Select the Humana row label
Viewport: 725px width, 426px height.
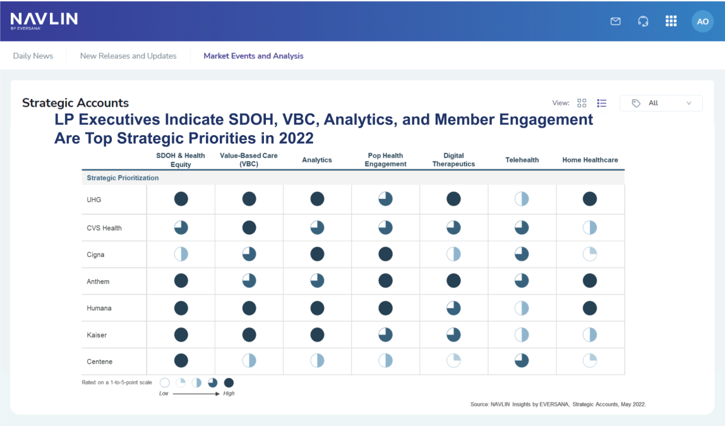pyautogui.click(x=99, y=308)
